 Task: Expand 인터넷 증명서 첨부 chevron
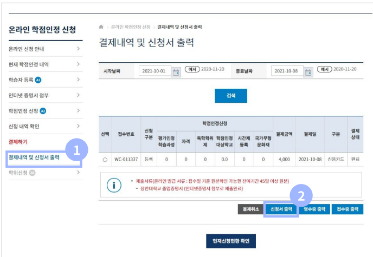pyautogui.click(x=78, y=95)
